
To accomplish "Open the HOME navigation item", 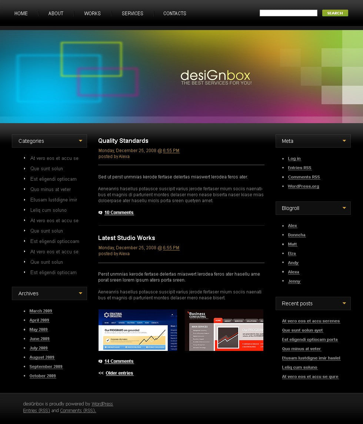I will (21, 13).
